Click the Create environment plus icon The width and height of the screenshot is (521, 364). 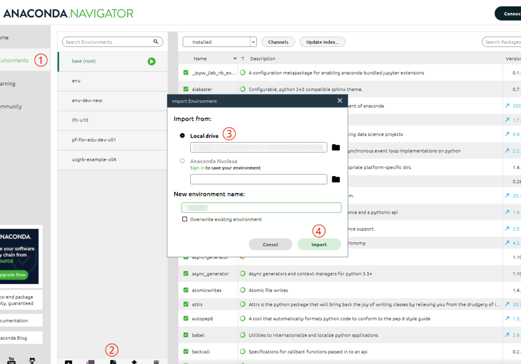pyautogui.click(x=69, y=362)
